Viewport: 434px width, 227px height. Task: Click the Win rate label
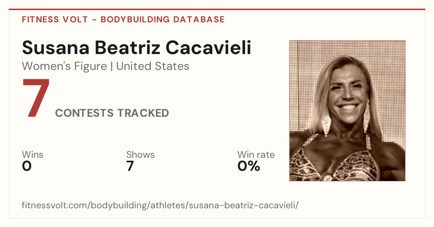256,155
